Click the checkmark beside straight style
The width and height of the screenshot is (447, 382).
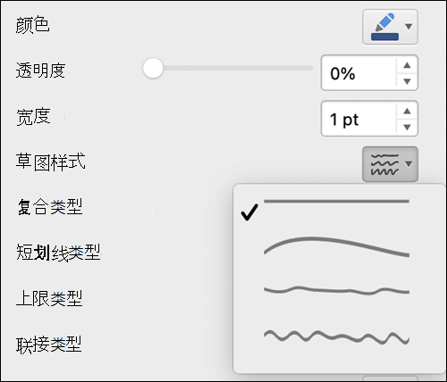tap(249, 212)
